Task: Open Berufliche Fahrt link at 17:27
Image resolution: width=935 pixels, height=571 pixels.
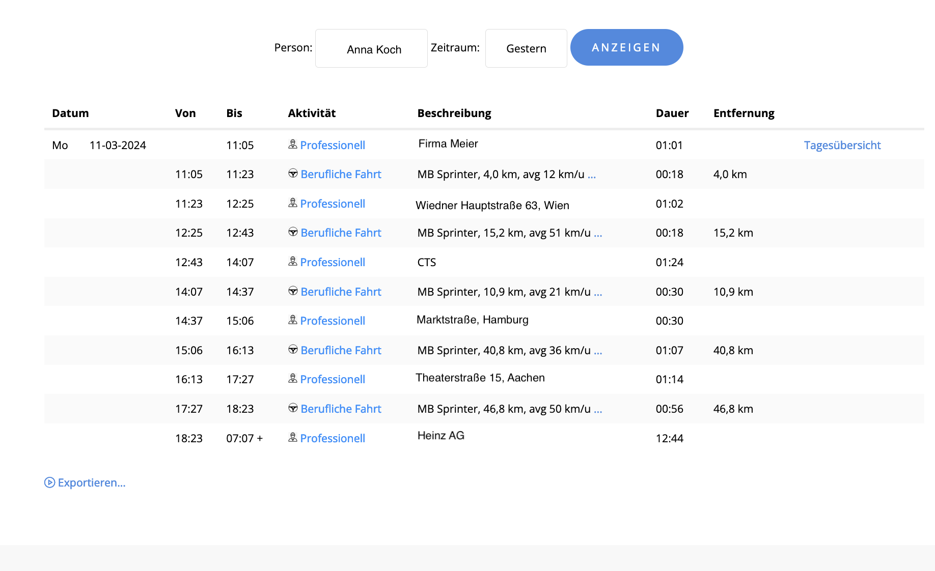Action: tap(341, 409)
